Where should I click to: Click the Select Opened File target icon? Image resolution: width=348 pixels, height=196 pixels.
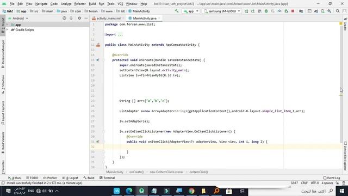tap(64, 18)
